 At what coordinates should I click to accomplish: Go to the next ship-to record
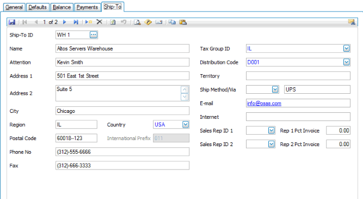pyautogui.click(x=65, y=22)
